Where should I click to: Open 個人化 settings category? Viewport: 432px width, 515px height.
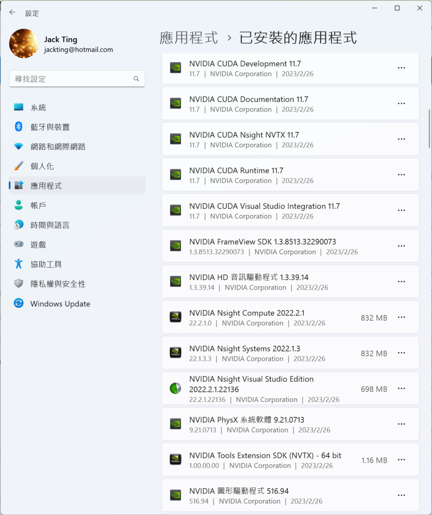coord(77,166)
